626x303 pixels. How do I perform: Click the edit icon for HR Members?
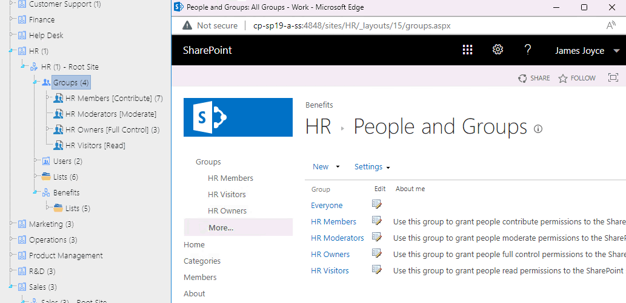pos(377,221)
